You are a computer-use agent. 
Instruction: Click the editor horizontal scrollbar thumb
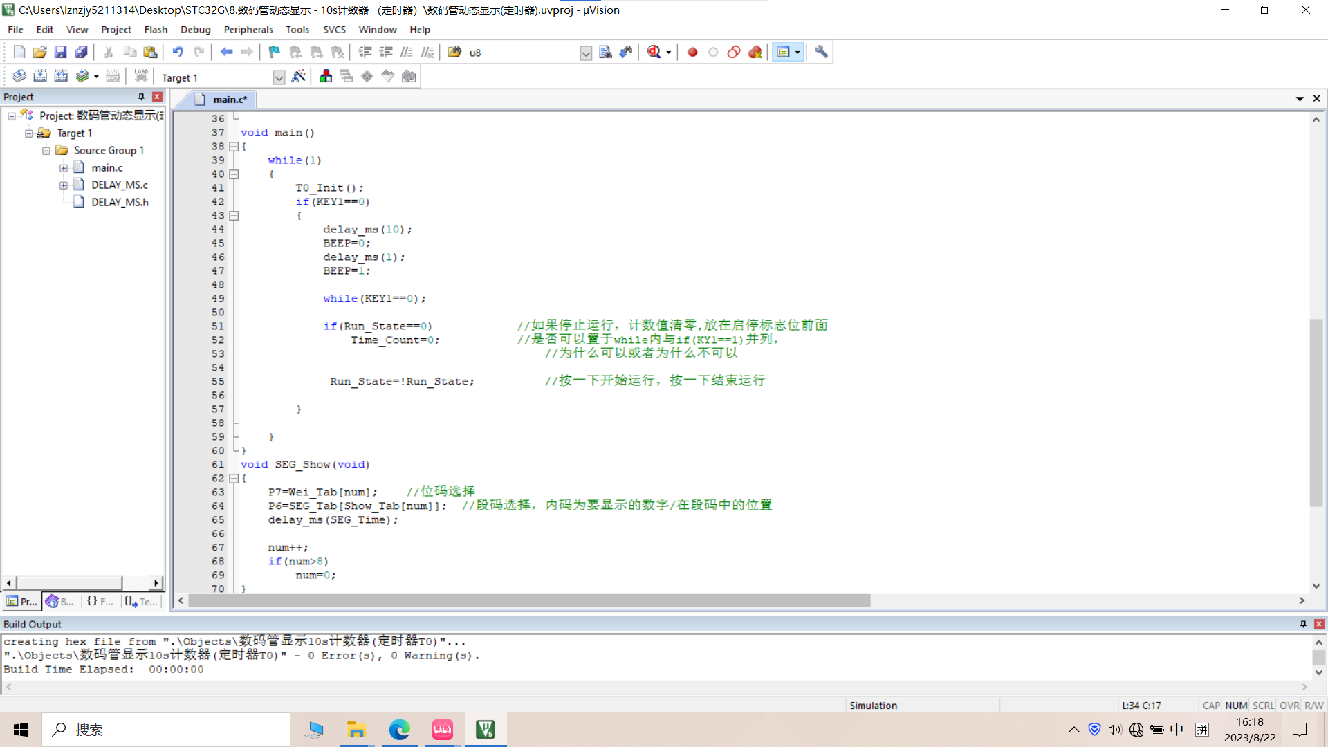(529, 600)
